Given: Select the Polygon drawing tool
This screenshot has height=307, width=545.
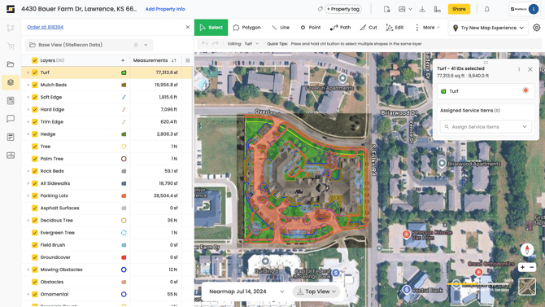Looking at the screenshot, I should point(246,28).
